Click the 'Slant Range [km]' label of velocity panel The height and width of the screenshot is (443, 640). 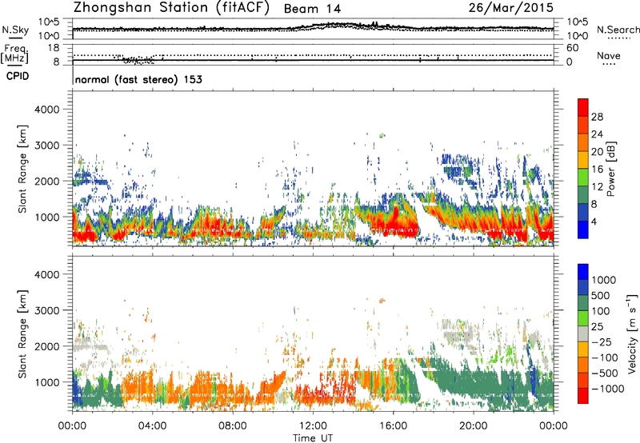pyautogui.click(x=22, y=333)
